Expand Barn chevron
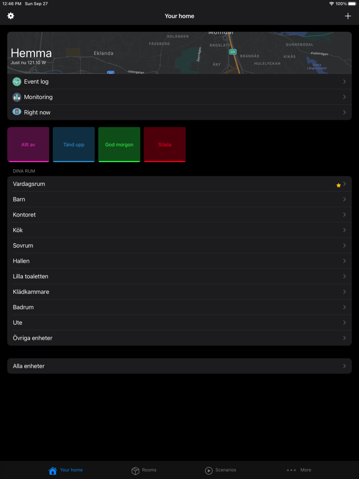This screenshot has width=359, height=479. [x=344, y=199]
